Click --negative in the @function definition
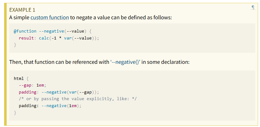The image size is (260, 127). (51, 31)
